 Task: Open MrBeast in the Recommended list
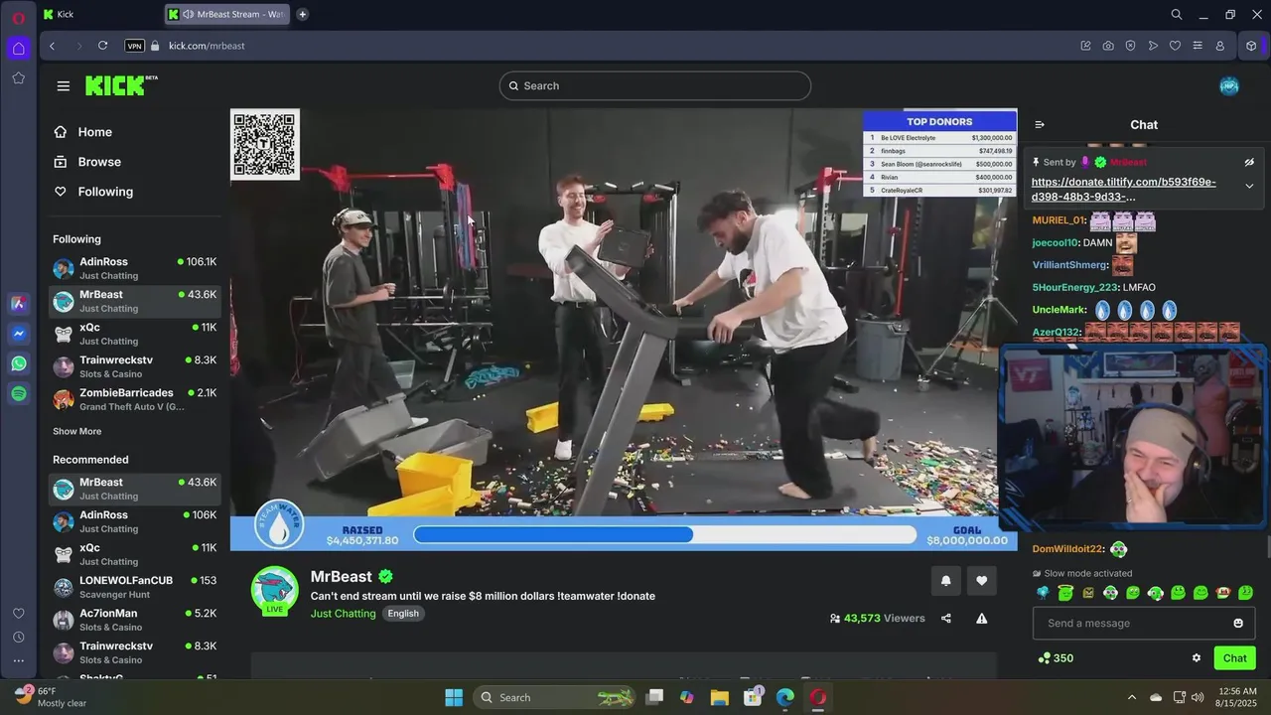(134, 489)
